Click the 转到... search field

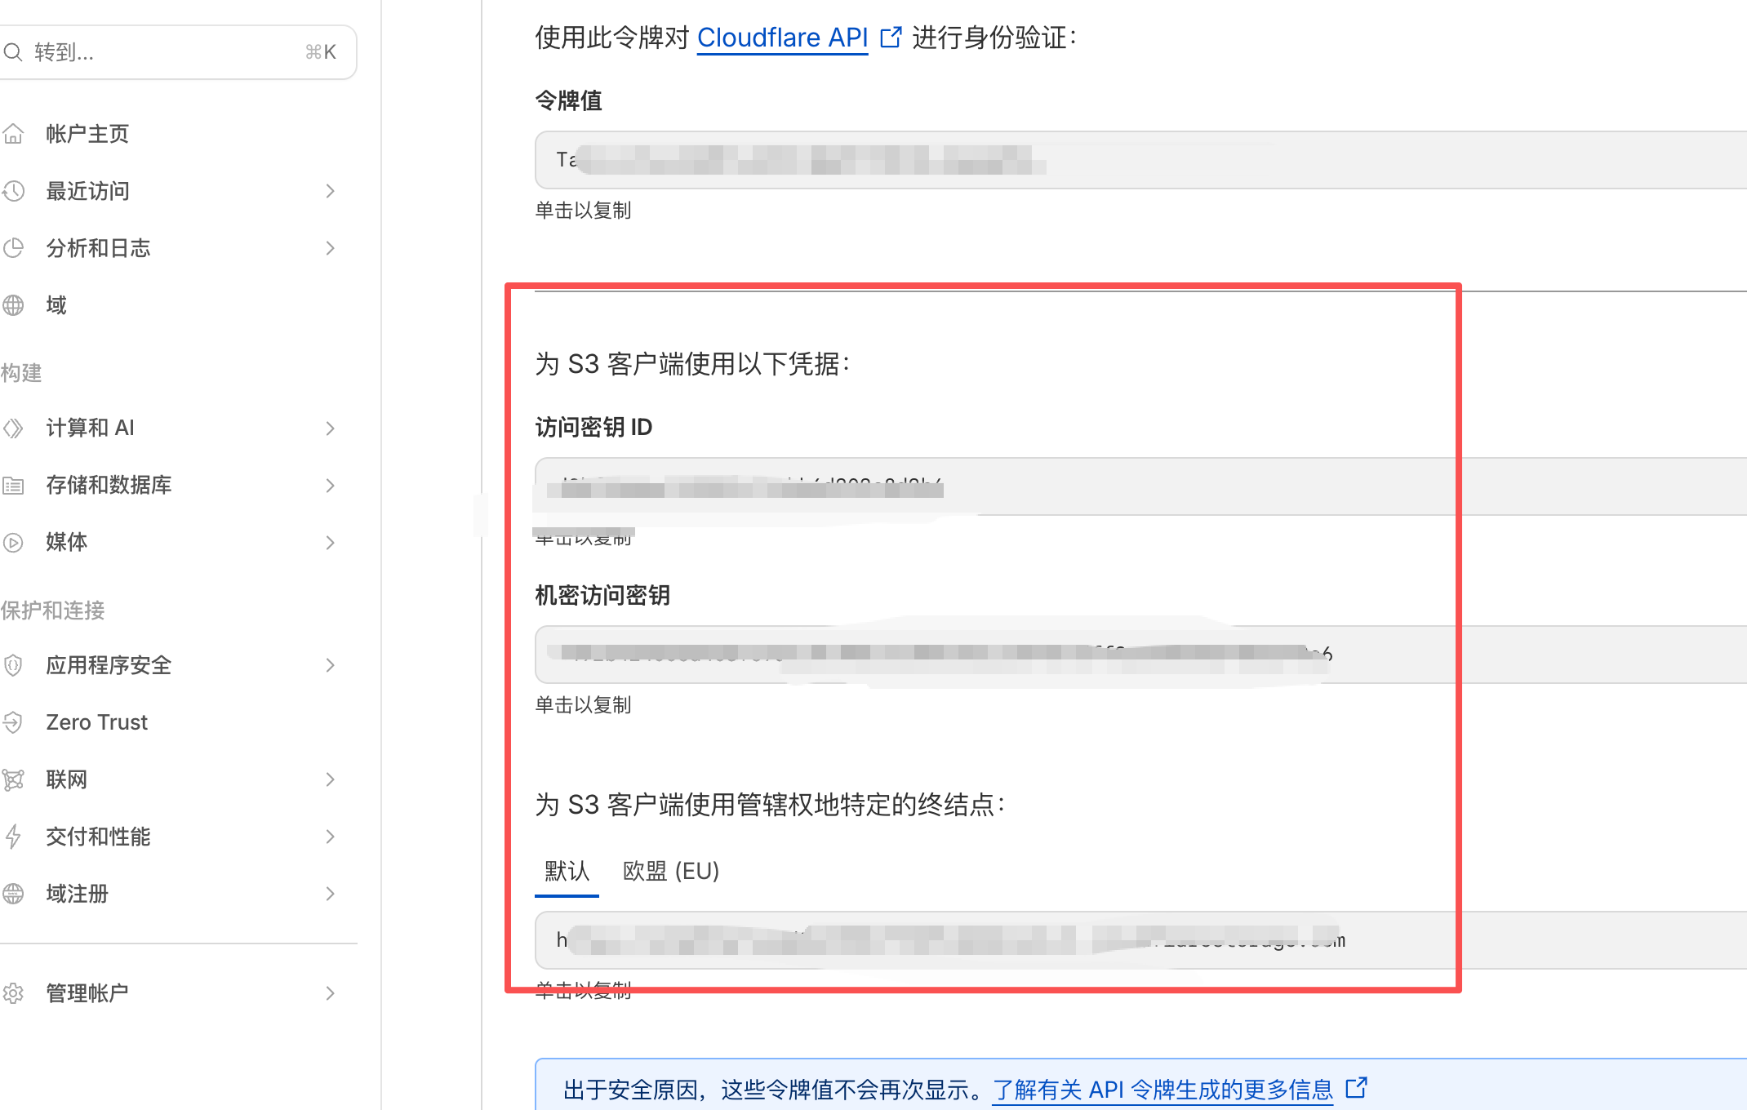tap(163, 52)
